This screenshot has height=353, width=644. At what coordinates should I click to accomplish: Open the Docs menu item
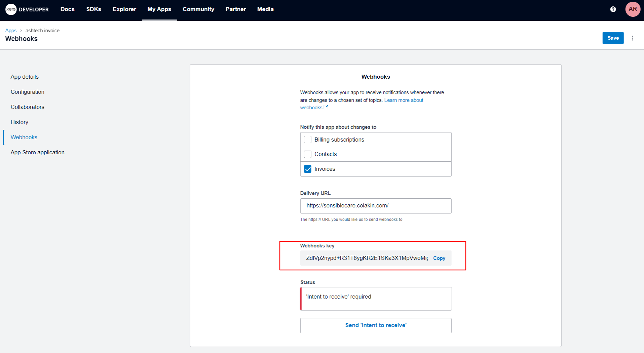point(67,9)
